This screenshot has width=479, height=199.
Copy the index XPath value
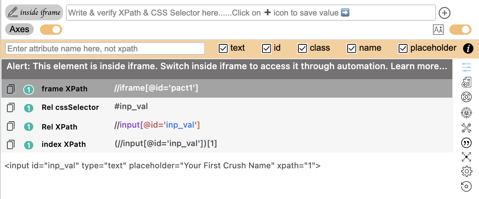pyautogui.click(x=11, y=145)
